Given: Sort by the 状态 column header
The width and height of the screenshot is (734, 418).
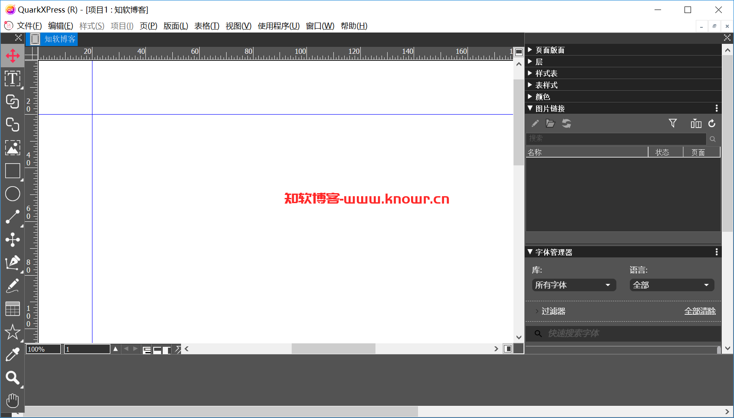Looking at the screenshot, I should [665, 152].
